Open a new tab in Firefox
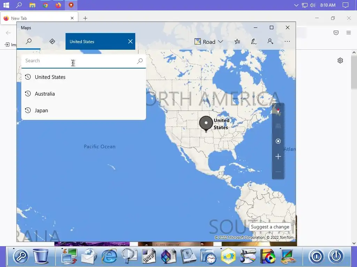Viewport: 357px width, 267px height. [85, 18]
